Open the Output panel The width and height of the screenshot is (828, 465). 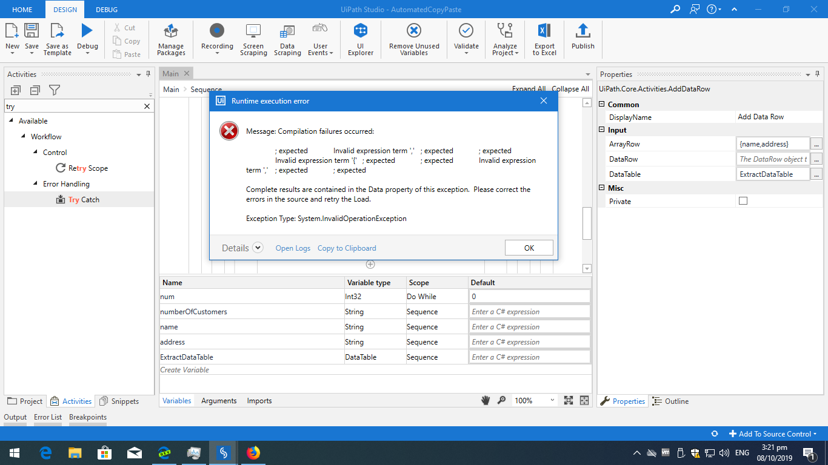15,417
